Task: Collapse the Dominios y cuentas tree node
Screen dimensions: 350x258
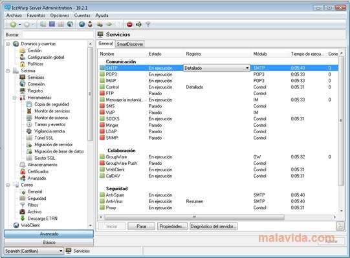Action: (8, 44)
